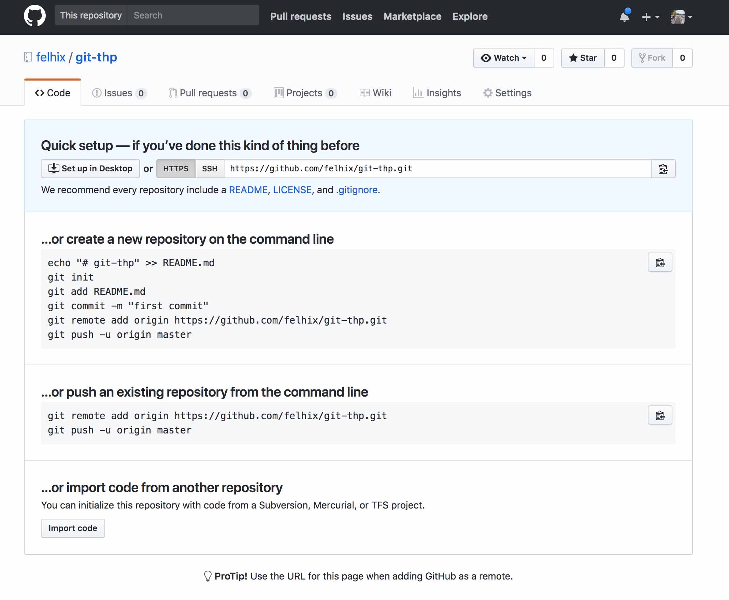
Task: Click the Fork button
Action: pyautogui.click(x=652, y=58)
